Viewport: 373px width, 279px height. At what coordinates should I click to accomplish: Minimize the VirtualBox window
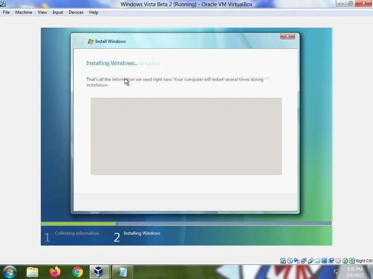341,4
